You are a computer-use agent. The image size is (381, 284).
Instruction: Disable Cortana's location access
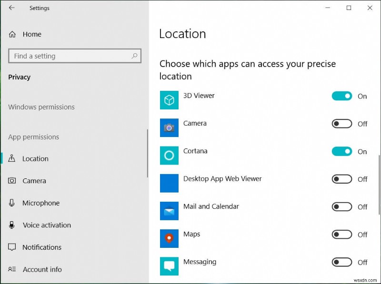point(341,151)
